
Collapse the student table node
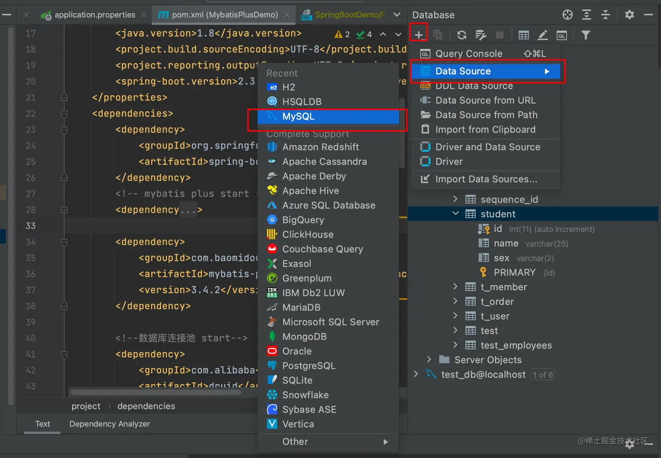[455, 213]
